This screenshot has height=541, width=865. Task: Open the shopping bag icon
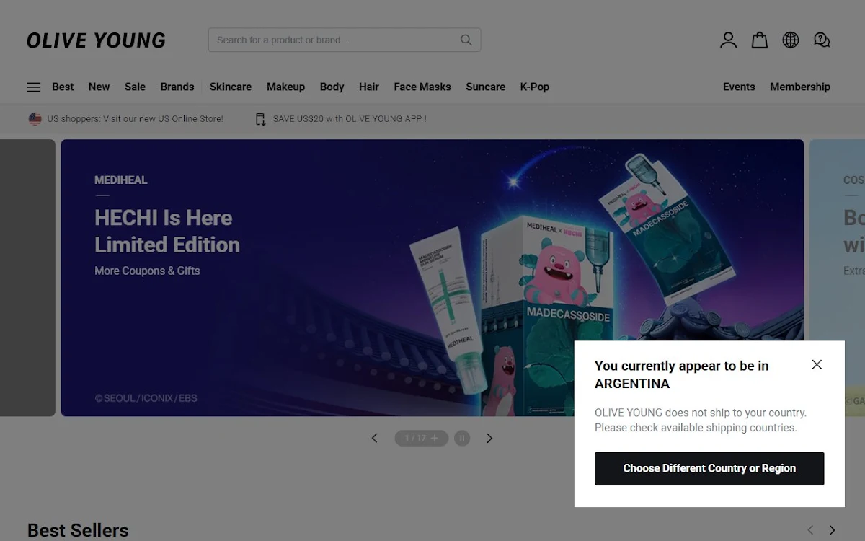click(x=759, y=40)
